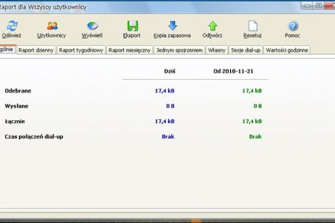
Task: Open the Raport dzienny tab
Action: [x=36, y=50]
